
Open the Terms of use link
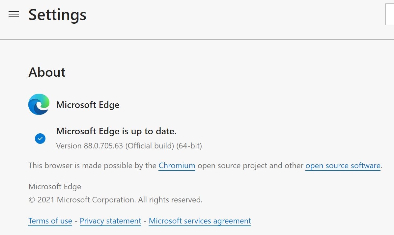(x=50, y=221)
